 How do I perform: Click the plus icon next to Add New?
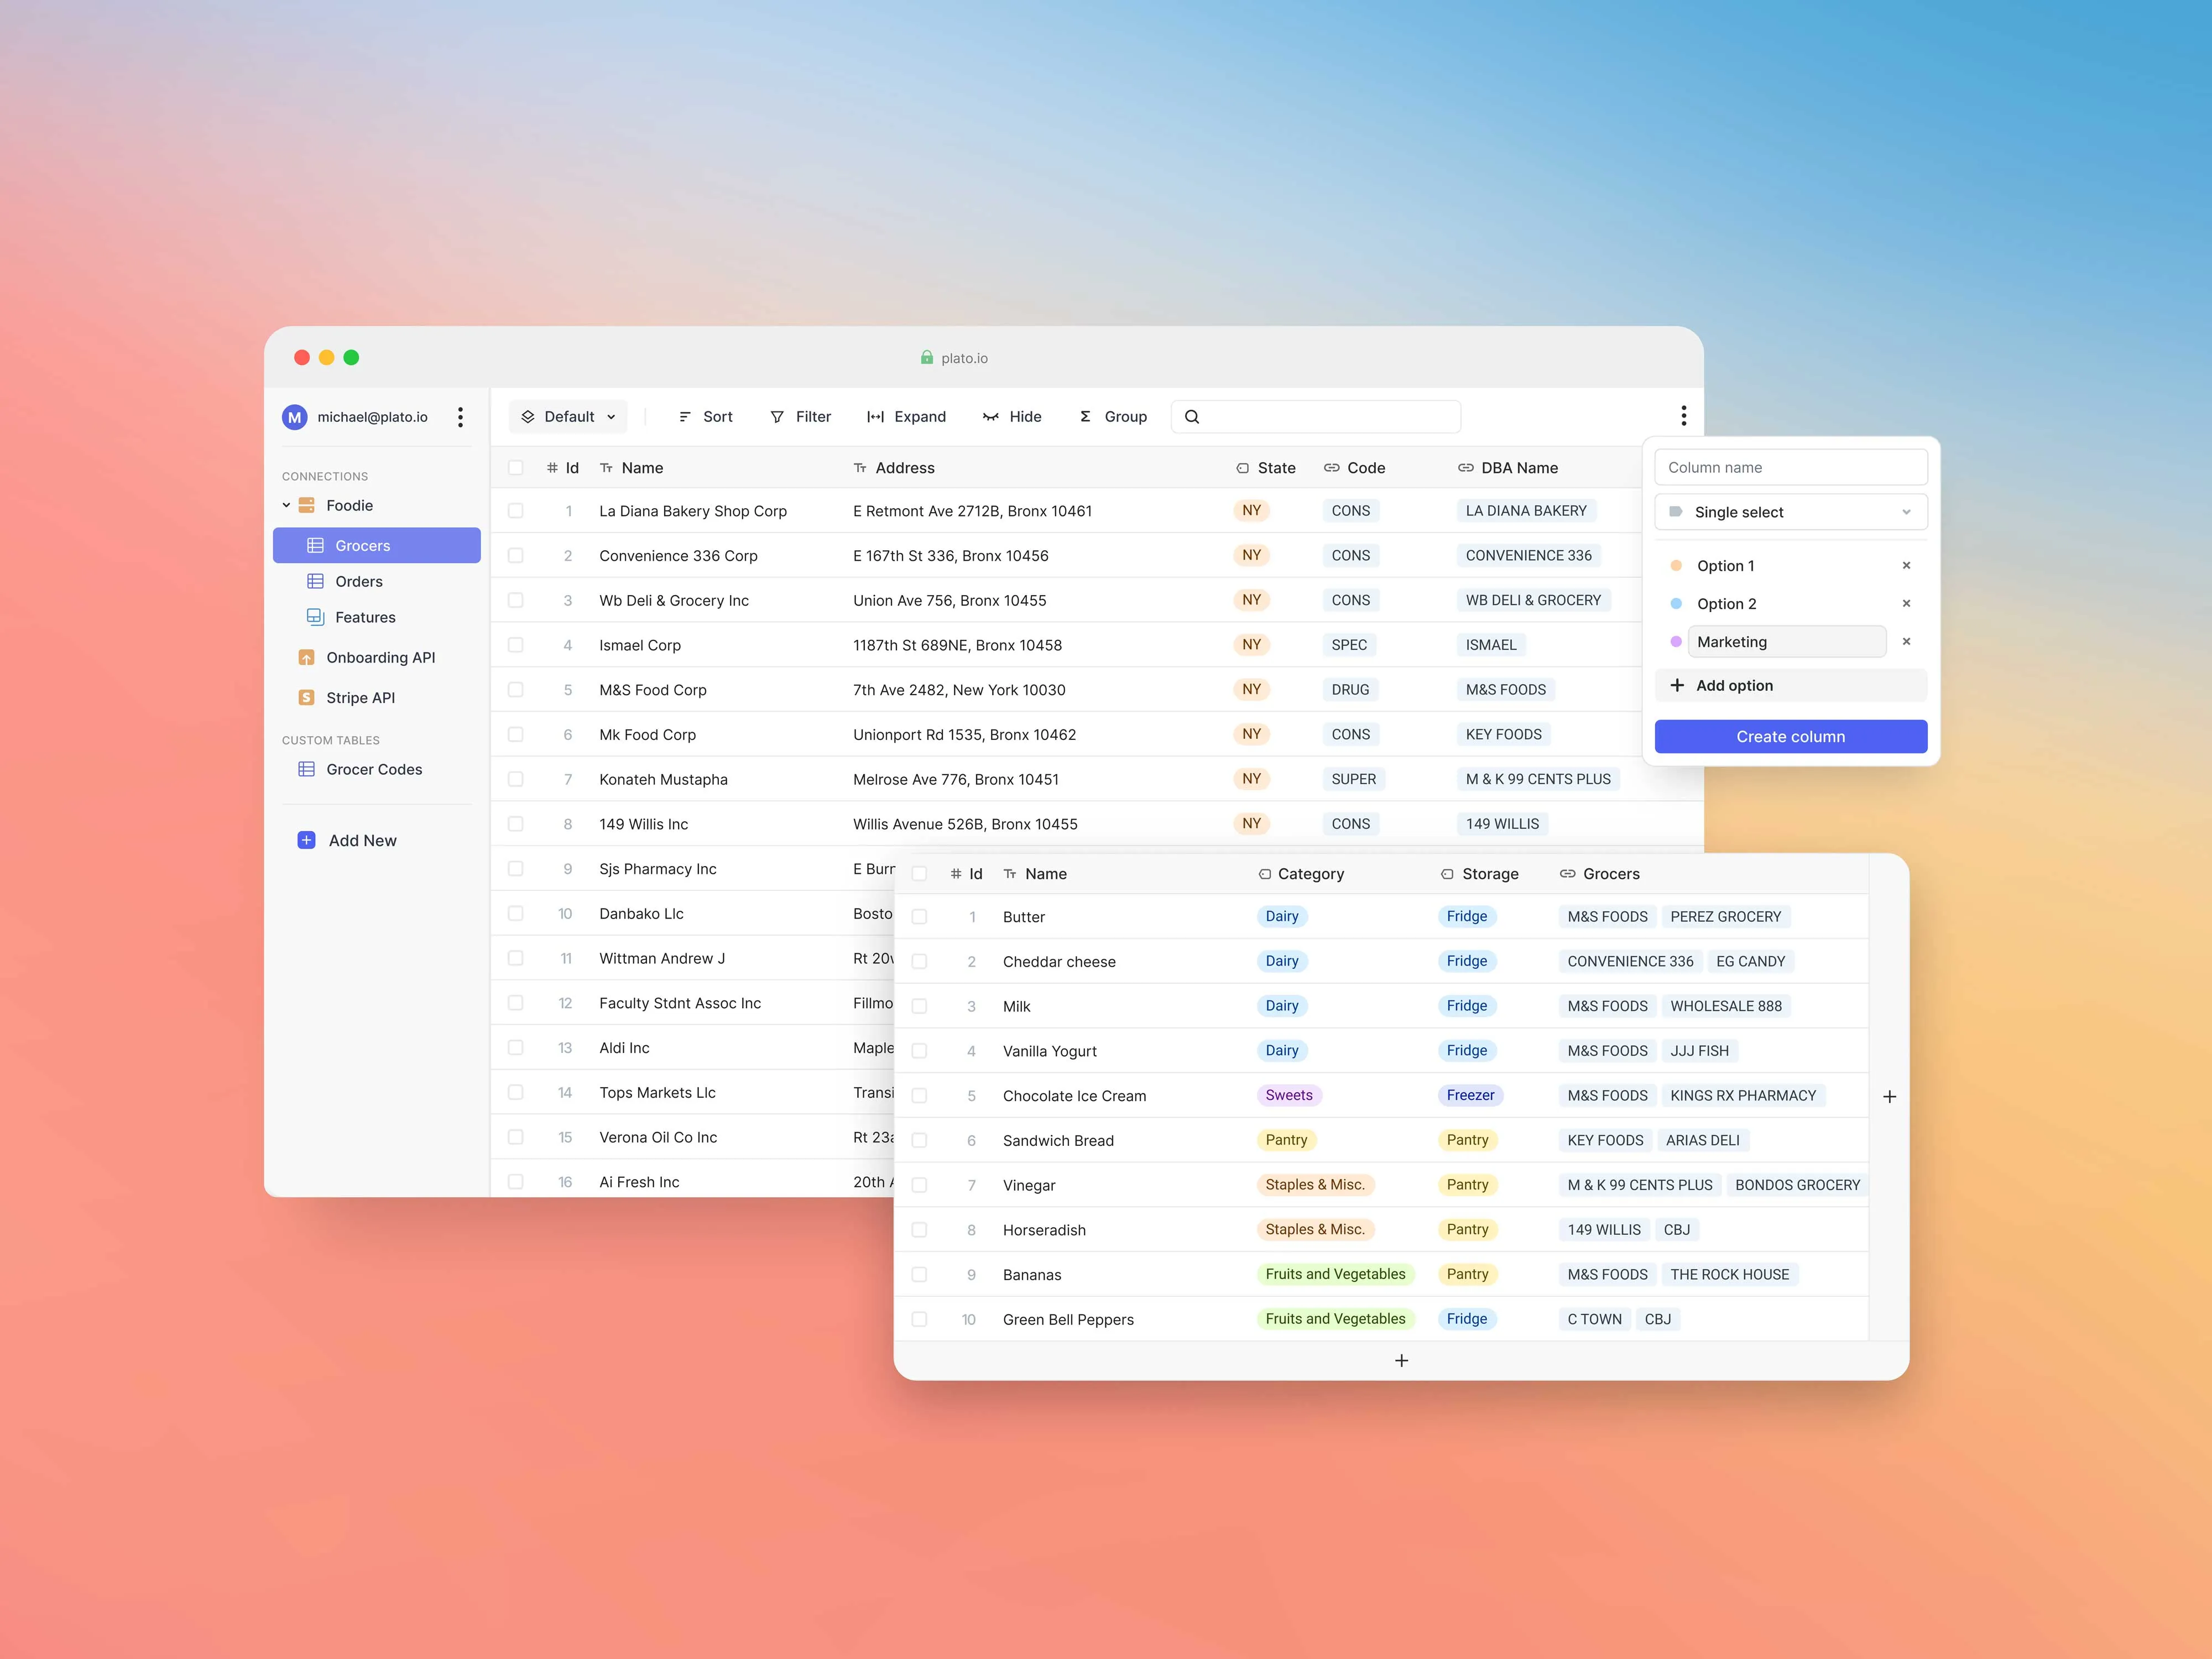point(307,840)
